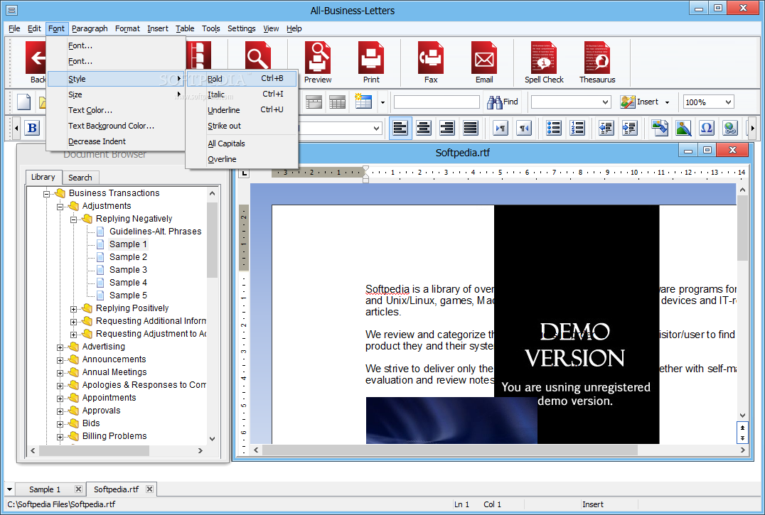The height and width of the screenshot is (515, 765).
Task: Open the 100% zoom dropdown
Action: (728, 102)
